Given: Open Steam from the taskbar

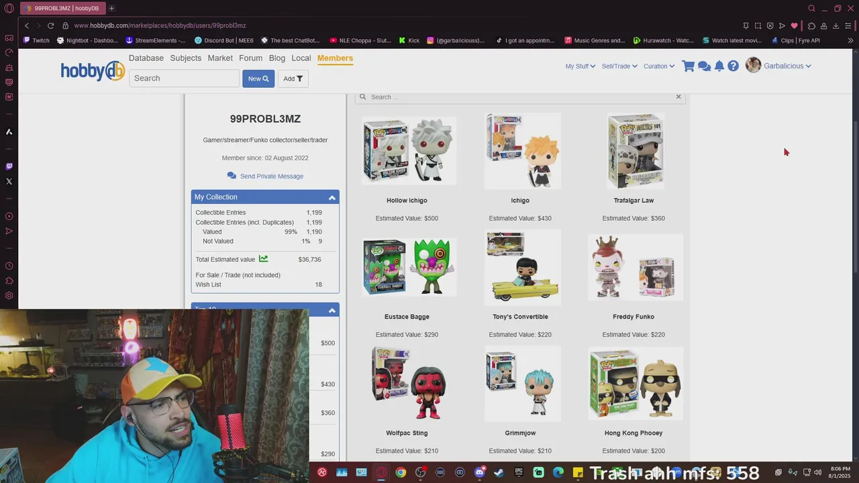Looking at the screenshot, I should point(499,472).
